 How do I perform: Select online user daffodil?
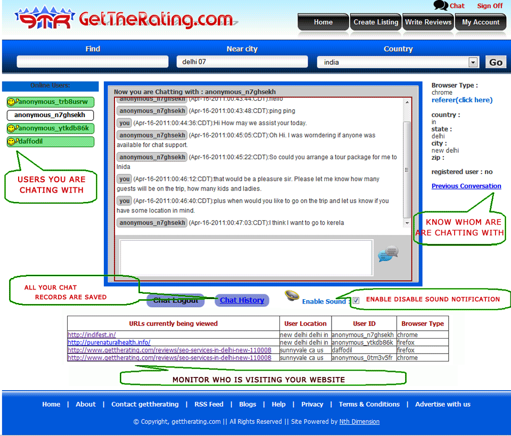coord(51,142)
